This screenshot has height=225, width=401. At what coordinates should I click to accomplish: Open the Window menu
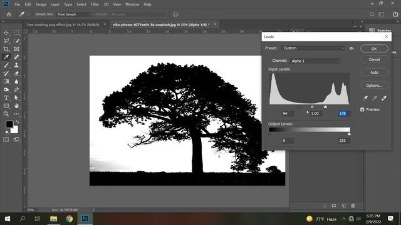click(x=132, y=4)
